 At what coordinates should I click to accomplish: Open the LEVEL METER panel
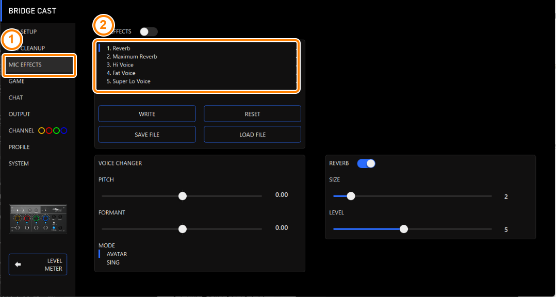[x=38, y=264]
